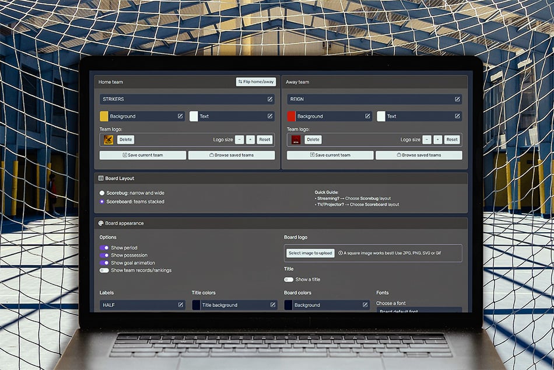Edit the away team Background color
The height and width of the screenshot is (370, 554).
[x=367, y=116]
